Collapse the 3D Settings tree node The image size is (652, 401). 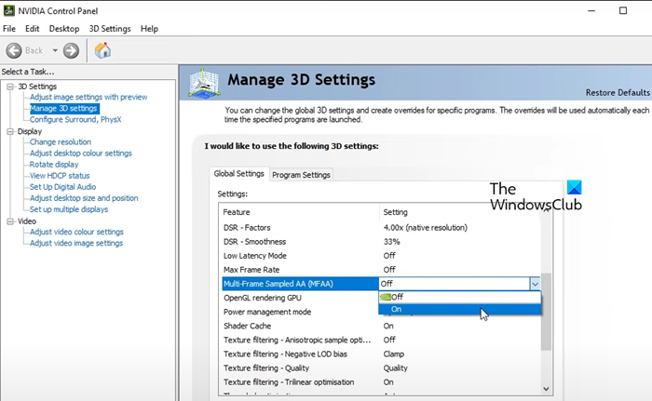click(10, 87)
